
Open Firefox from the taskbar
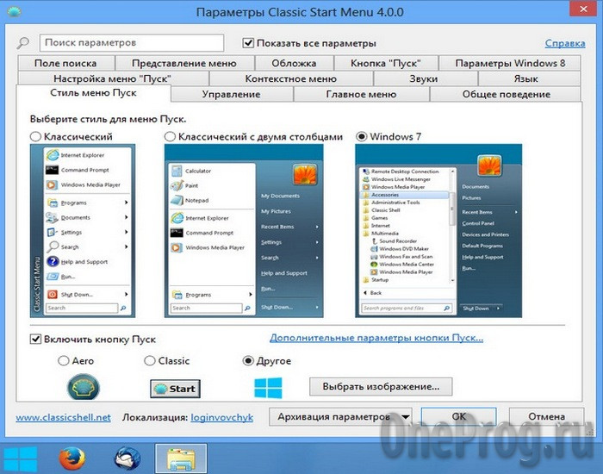(x=72, y=458)
